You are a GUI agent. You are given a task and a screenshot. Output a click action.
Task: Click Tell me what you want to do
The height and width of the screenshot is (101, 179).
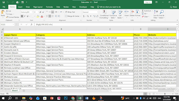coord(109,7)
